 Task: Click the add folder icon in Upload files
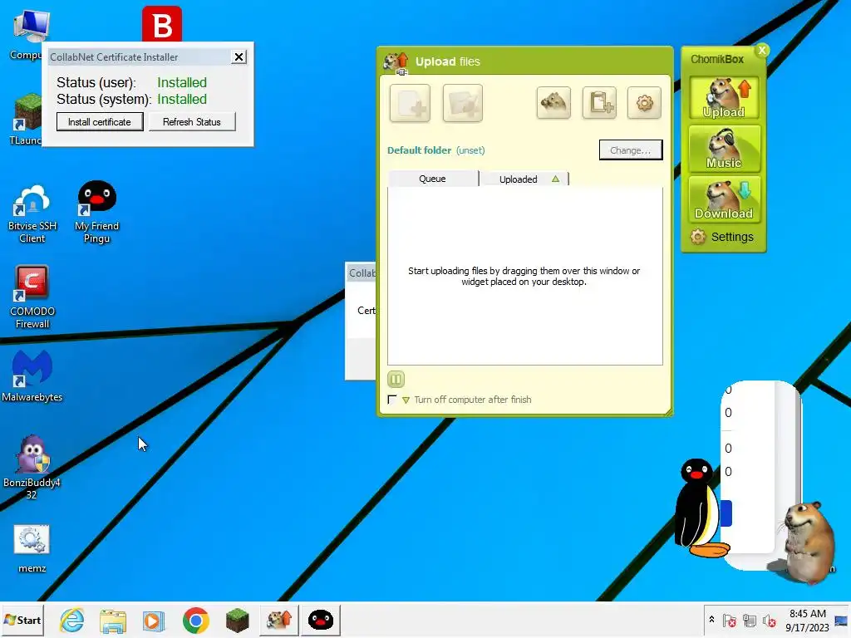462,103
